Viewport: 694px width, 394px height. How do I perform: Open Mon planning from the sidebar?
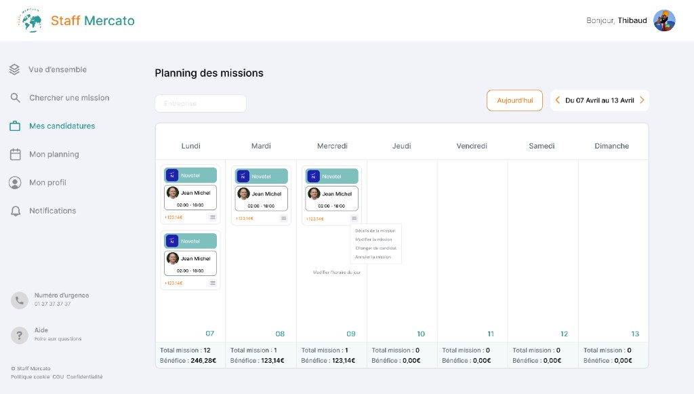tap(54, 155)
